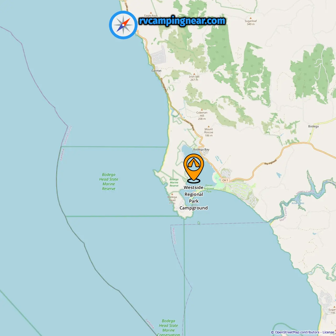Select the Irish Hill peak marker
The width and height of the screenshot is (336, 336).
tap(194, 74)
